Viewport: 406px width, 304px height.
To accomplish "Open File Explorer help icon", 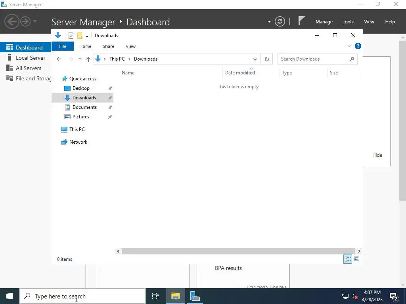I will (x=358, y=46).
